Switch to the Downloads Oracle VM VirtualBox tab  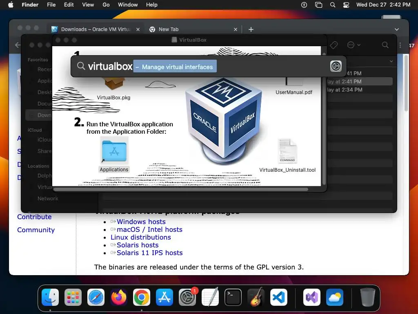[96, 29]
